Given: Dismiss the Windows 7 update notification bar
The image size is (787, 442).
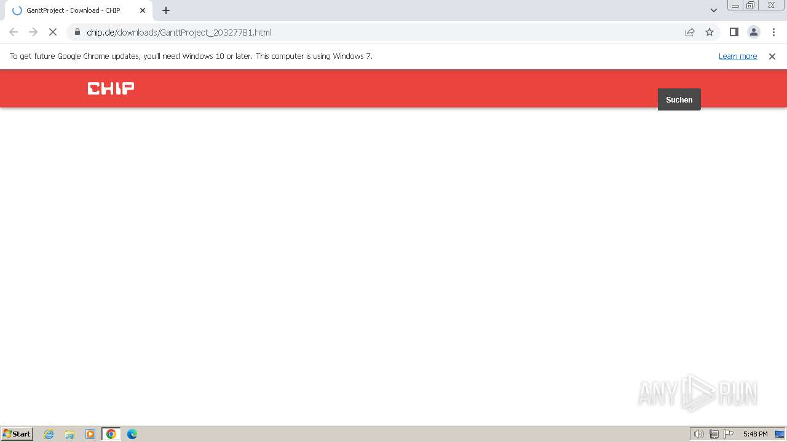Looking at the screenshot, I should [772, 56].
